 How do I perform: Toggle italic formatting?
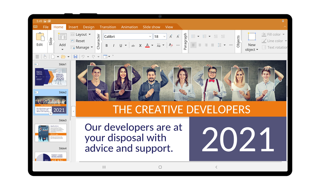click(x=114, y=46)
